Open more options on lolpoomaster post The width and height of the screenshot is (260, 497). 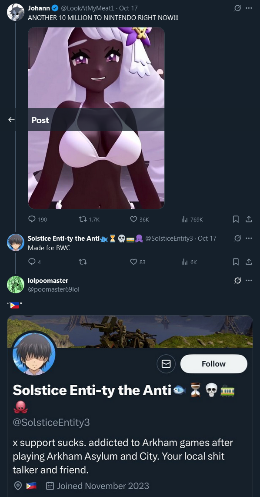tap(249, 281)
